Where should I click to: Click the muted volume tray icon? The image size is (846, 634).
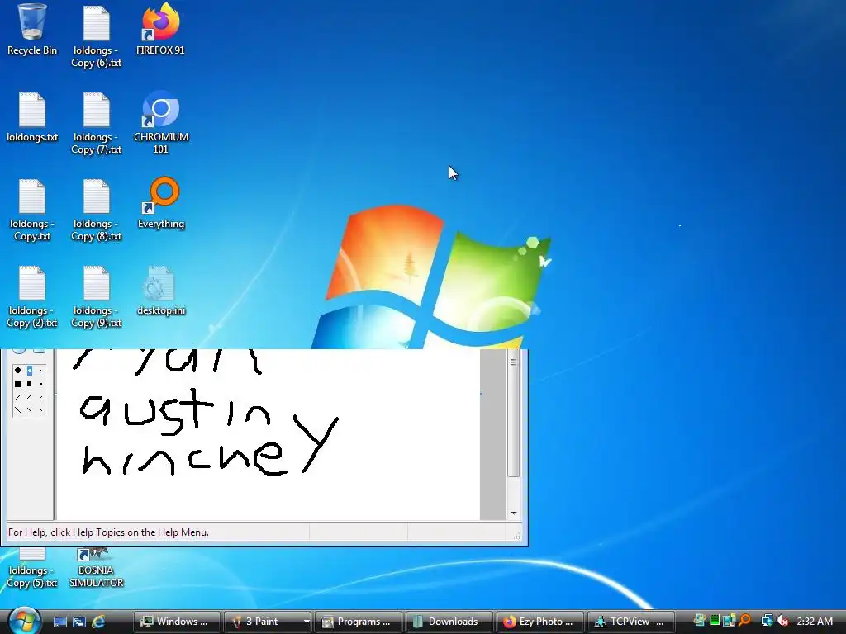point(783,621)
